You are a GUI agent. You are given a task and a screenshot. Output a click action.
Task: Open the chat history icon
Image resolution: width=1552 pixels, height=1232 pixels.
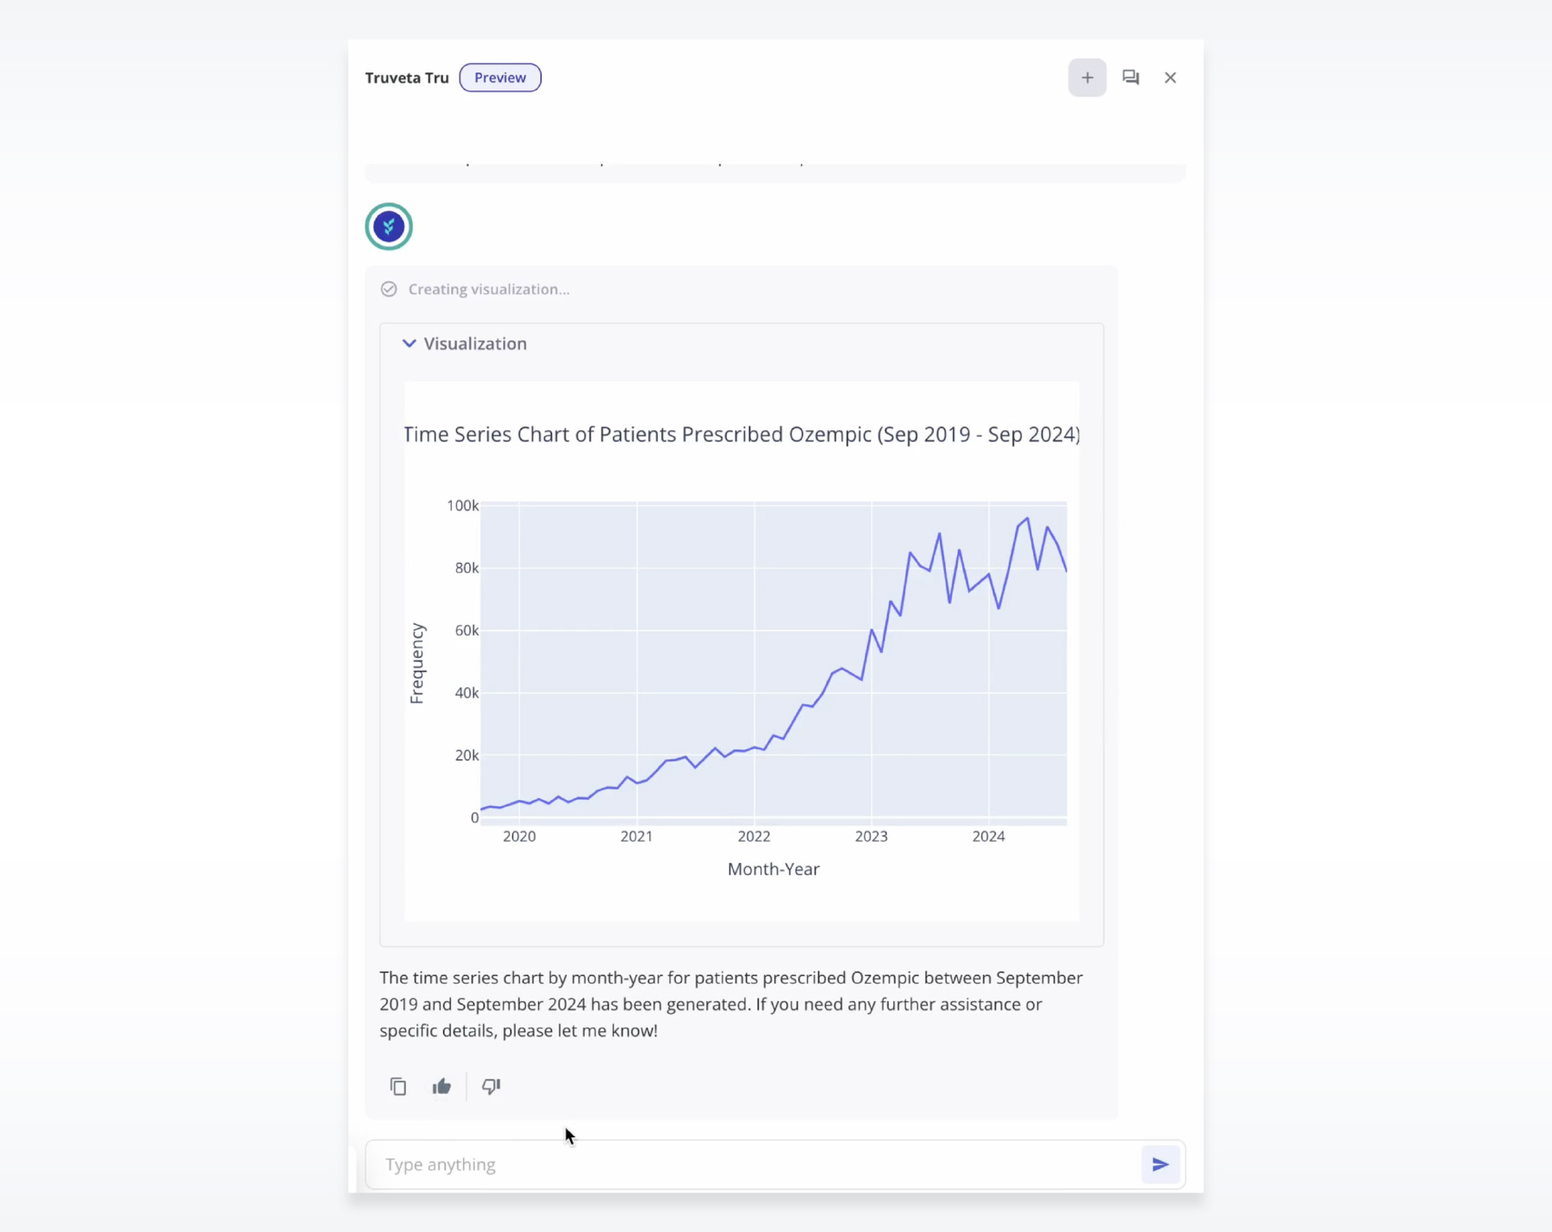(x=1130, y=78)
